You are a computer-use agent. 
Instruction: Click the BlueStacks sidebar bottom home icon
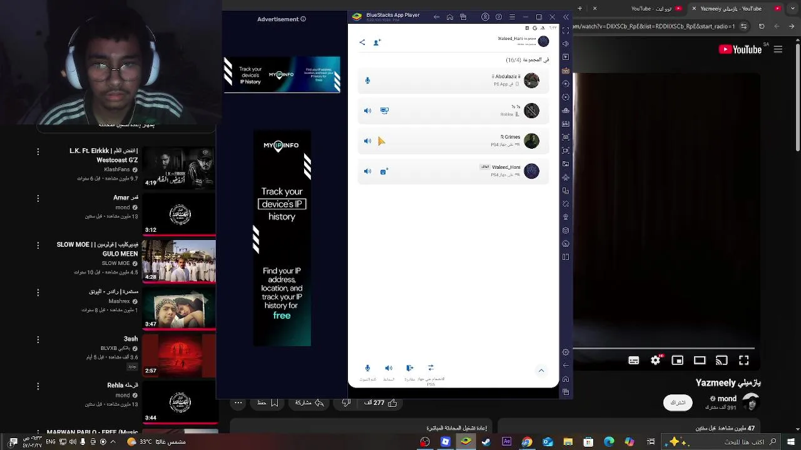566,379
